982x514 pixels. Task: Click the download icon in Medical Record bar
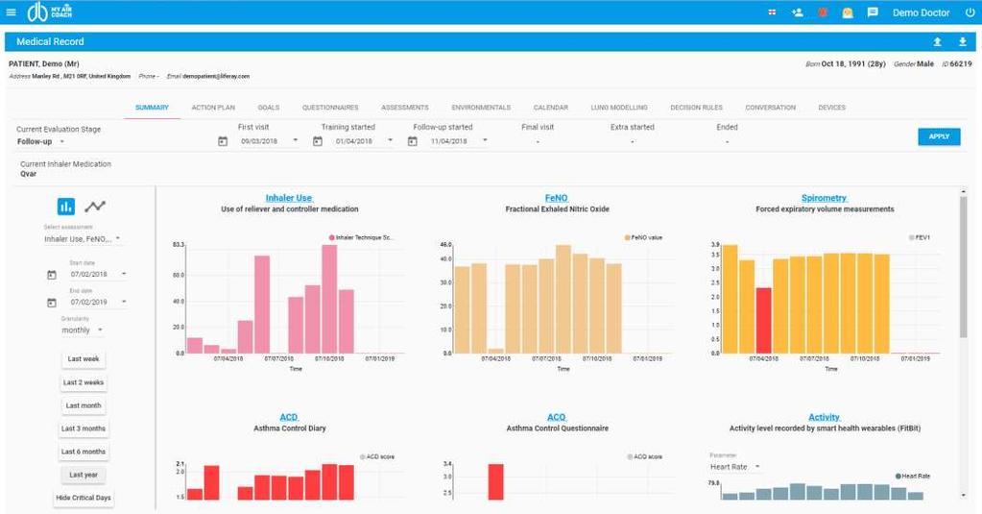click(x=963, y=41)
